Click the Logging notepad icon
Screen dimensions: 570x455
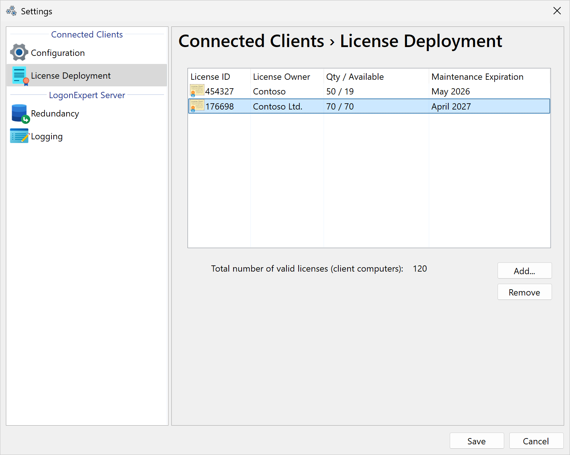coord(19,136)
